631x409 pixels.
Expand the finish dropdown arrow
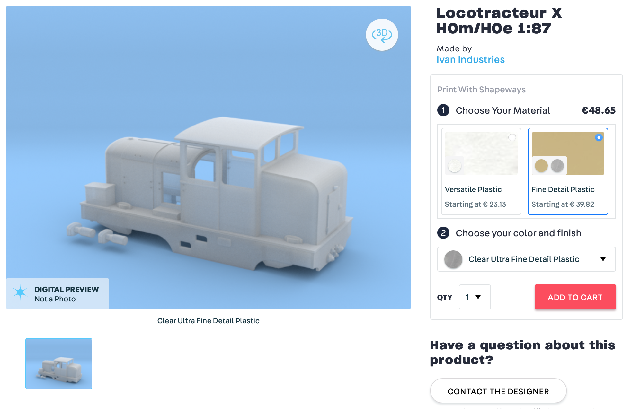(603, 259)
